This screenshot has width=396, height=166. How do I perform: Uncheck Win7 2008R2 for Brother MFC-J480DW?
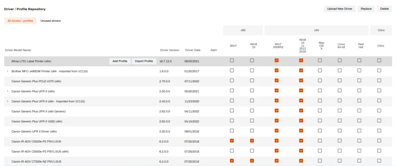[277, 70]
